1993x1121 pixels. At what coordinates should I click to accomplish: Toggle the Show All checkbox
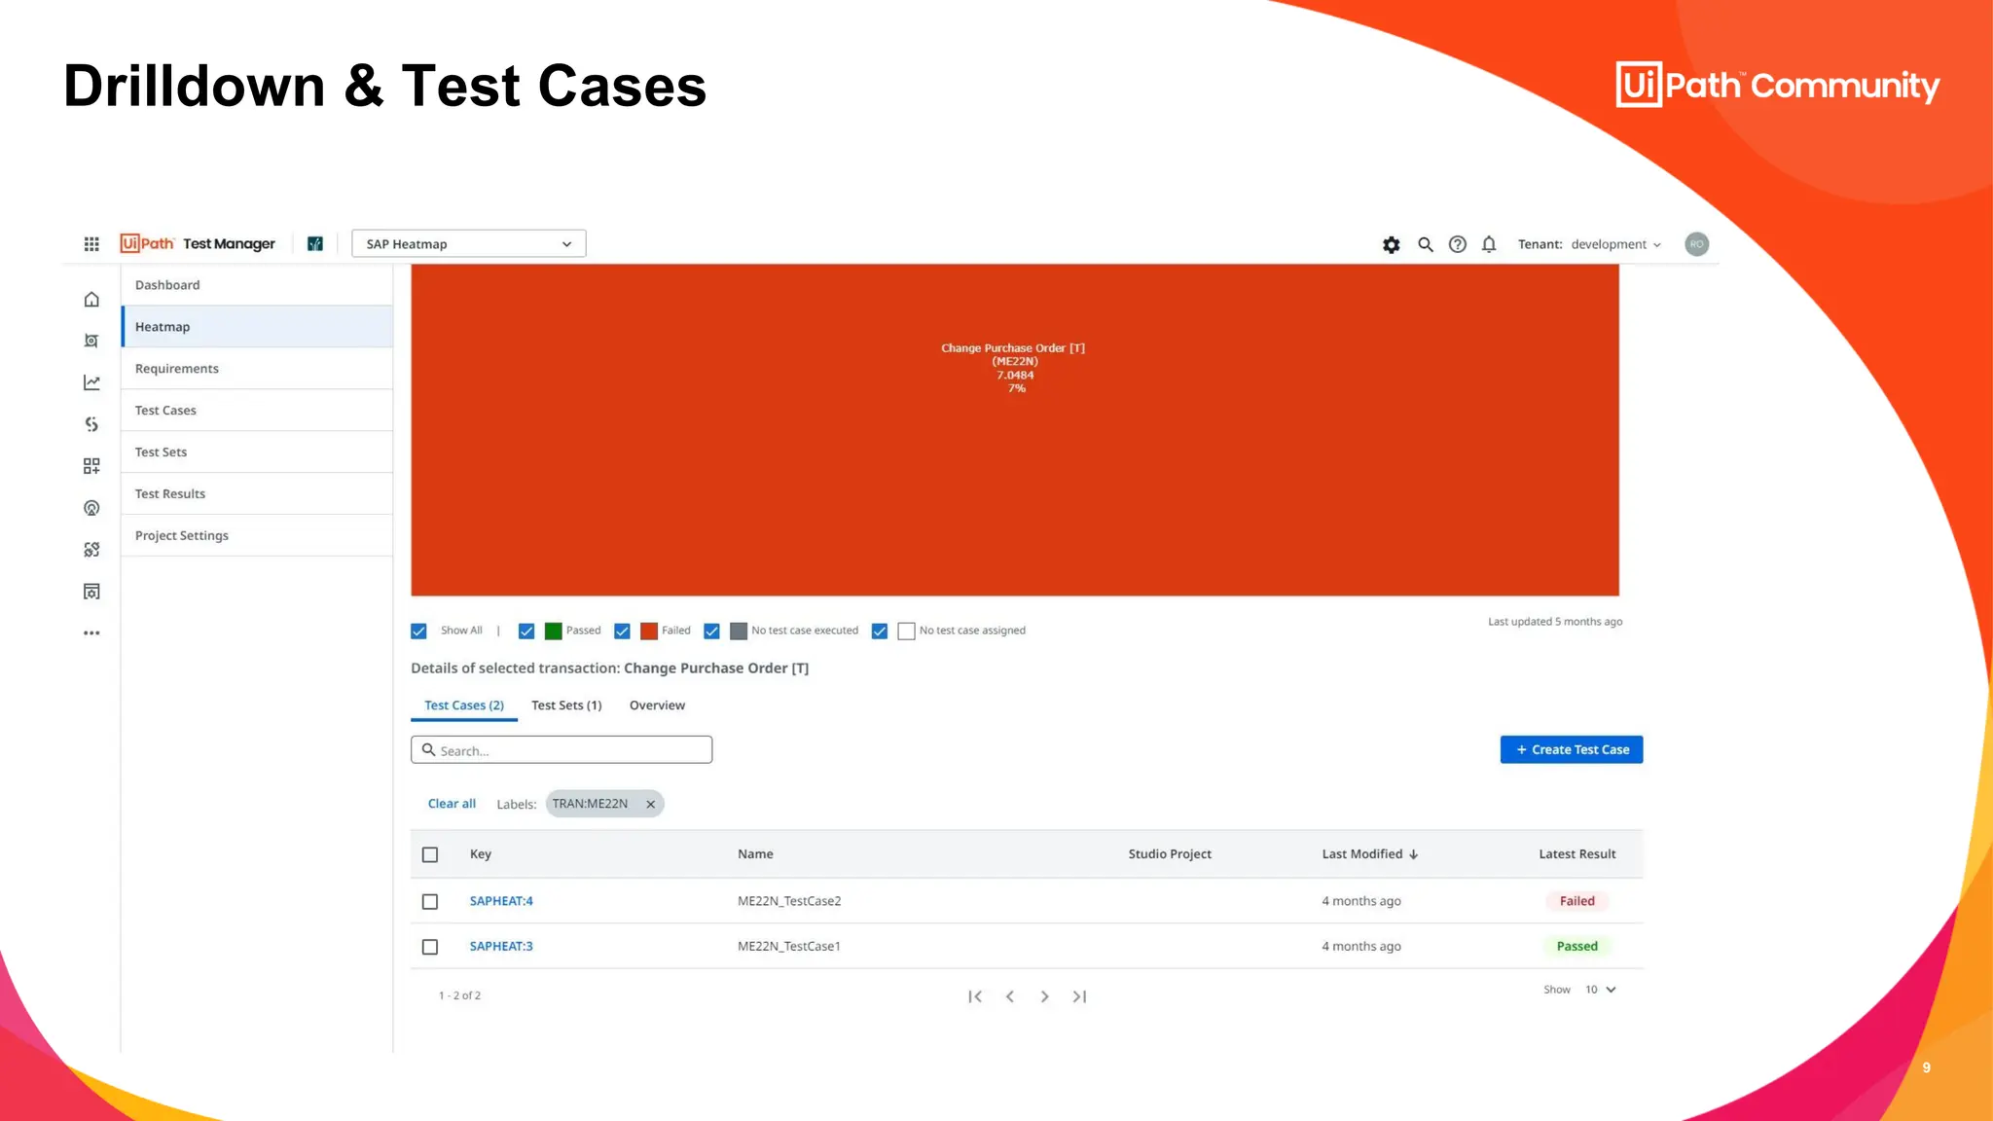coord(419,632)
